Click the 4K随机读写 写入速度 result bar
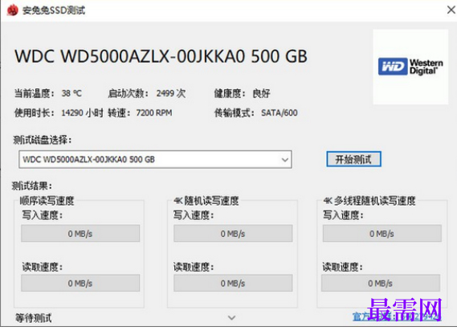 click(233, 233)
